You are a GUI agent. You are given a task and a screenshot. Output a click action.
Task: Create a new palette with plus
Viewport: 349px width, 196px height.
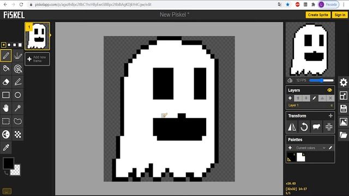pyautogui.click(x=290, y=148)
